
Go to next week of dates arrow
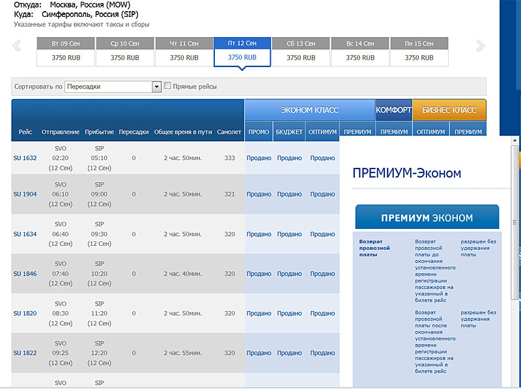[481, 46]
